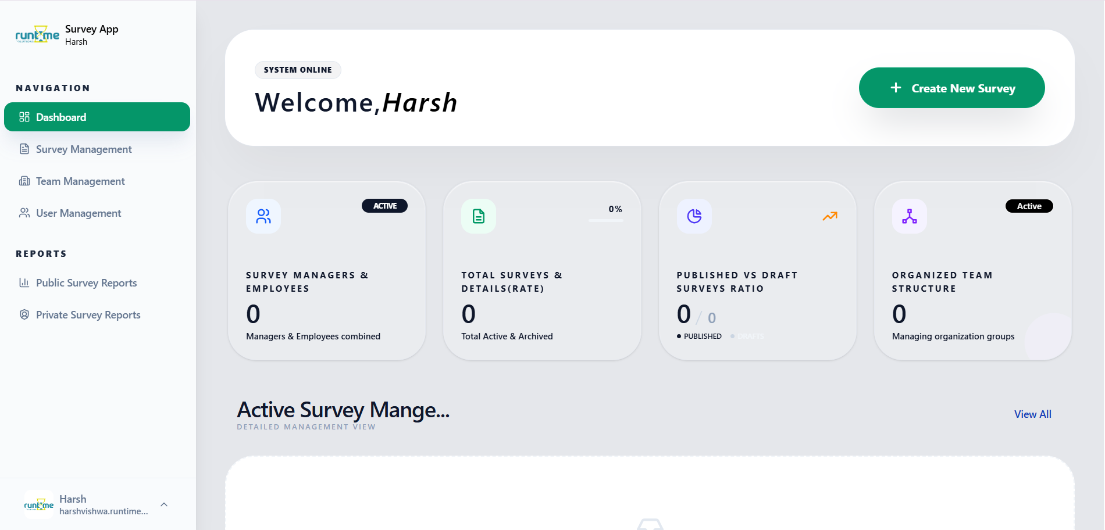Viewport: 1105px width, 530px height.
Task: Click the ACTIVE badge on Survey Managers card
Action: (384, 206)
